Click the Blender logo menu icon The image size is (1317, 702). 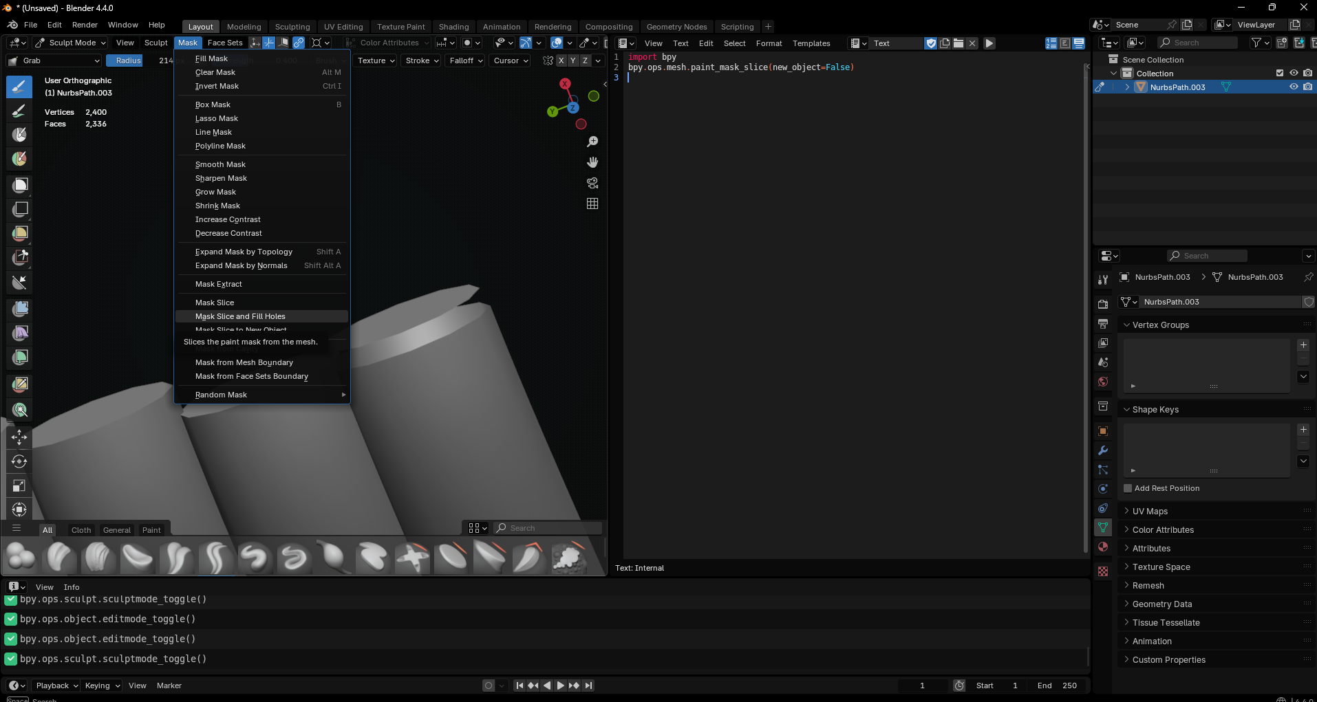pos(12,25)
